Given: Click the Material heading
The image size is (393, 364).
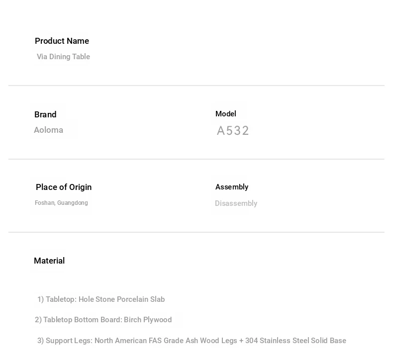Looking at the screenshot, I should point(49,261).
